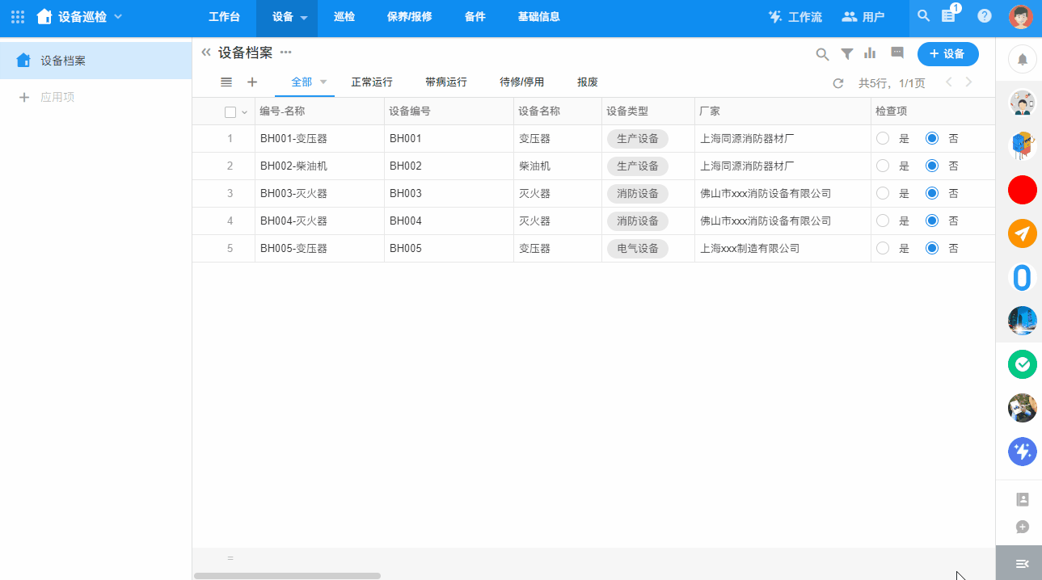Open the notification bell in right sidebar
The height and width of the screenshot is (580, 1042).
1022,59
